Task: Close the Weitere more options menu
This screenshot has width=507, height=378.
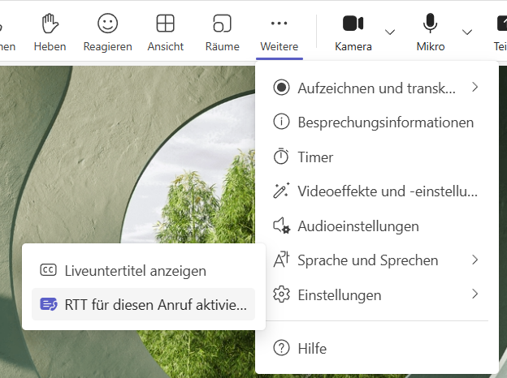Action: click(x=279, y=31)
